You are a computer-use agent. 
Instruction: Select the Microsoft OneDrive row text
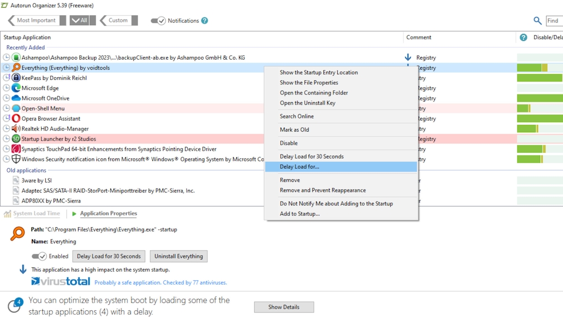click(45, 98)
